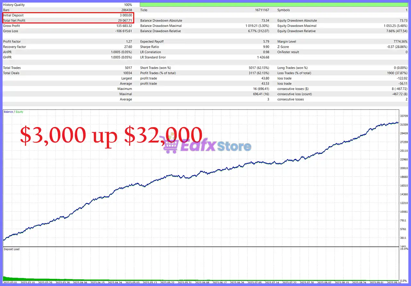The width and height of the screenshot is (411, 286).
Task: Click the "Balance" chart legend label
Action: pyautogui.click(x=8, y=112)
